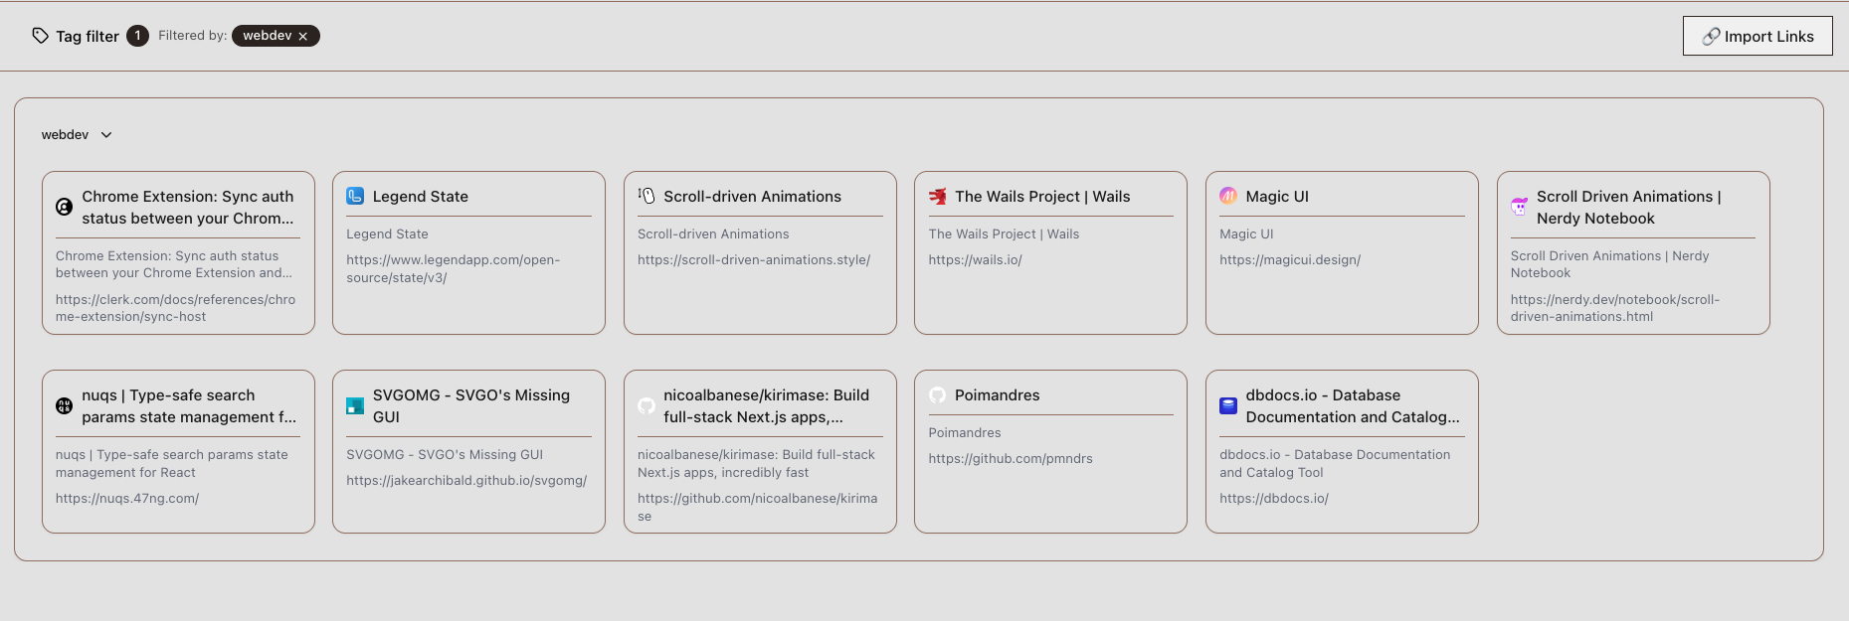
Task: Click the https://wails.io/ URL
Action: 976,260
